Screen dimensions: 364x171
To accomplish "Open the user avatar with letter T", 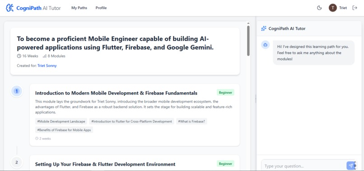I will tap(333, 8).
